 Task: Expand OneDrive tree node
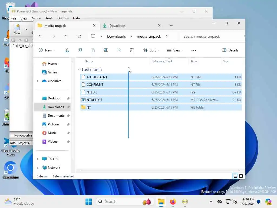click(37, 81)
